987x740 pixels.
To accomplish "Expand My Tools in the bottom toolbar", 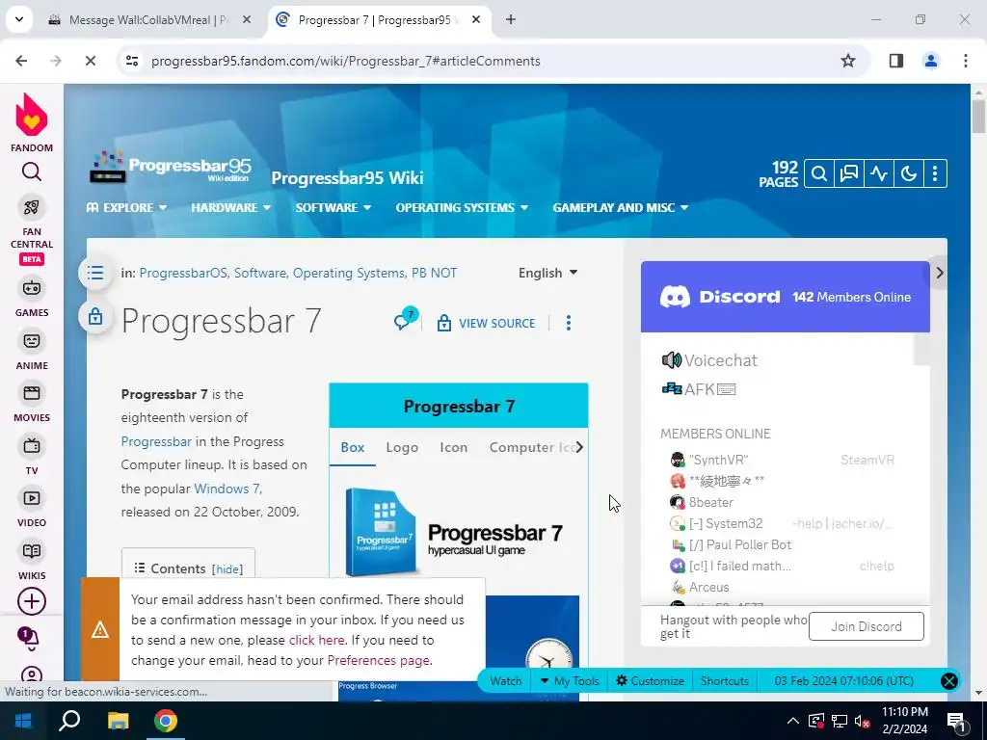I will [570, 681].
